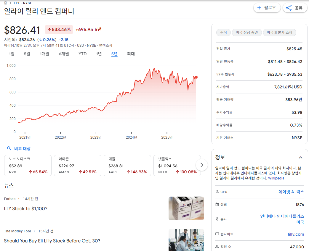Click the 직원 수 people icon
309x251 pixels.
coord(217,247)
